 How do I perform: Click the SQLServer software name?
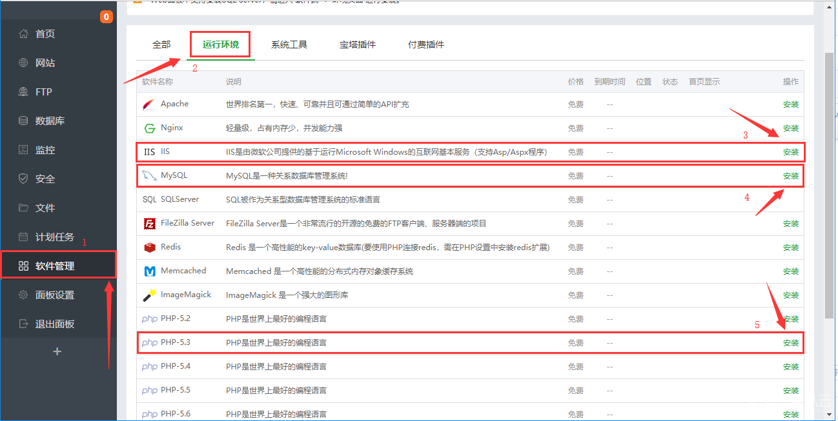pyautogui.click(x=179, y=199)
